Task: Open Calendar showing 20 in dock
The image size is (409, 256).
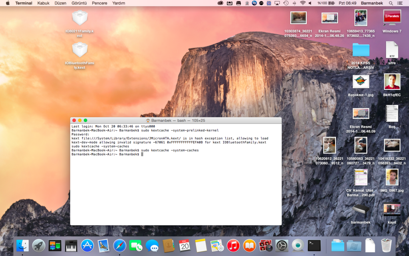Action: (x=185, y=246)
